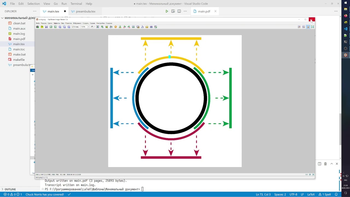Viewport: 350px width, 197px height.
Task: Click errors and warnings status bar item
Action: pos(13,194)
